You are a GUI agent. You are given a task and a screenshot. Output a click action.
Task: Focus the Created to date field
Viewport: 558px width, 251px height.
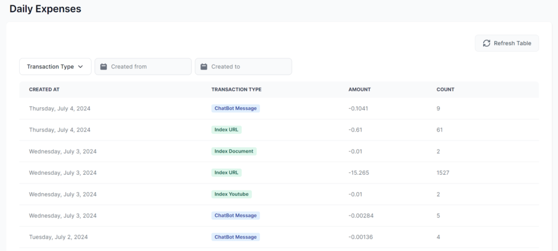coord(249,66)
